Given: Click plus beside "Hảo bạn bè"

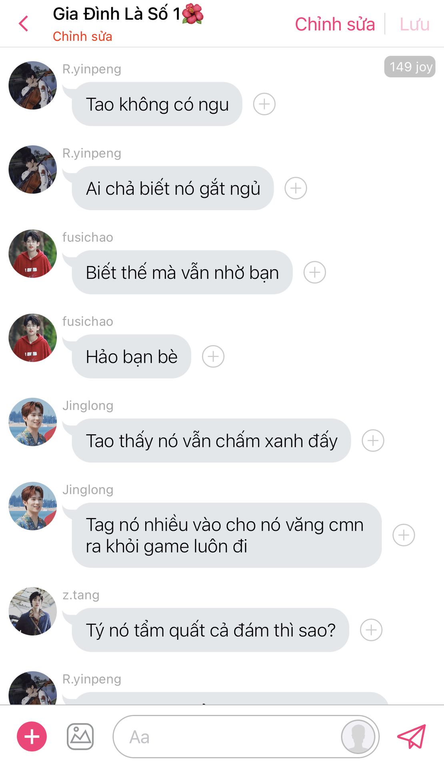Looking at the screenshot, I should pos(213,356).
